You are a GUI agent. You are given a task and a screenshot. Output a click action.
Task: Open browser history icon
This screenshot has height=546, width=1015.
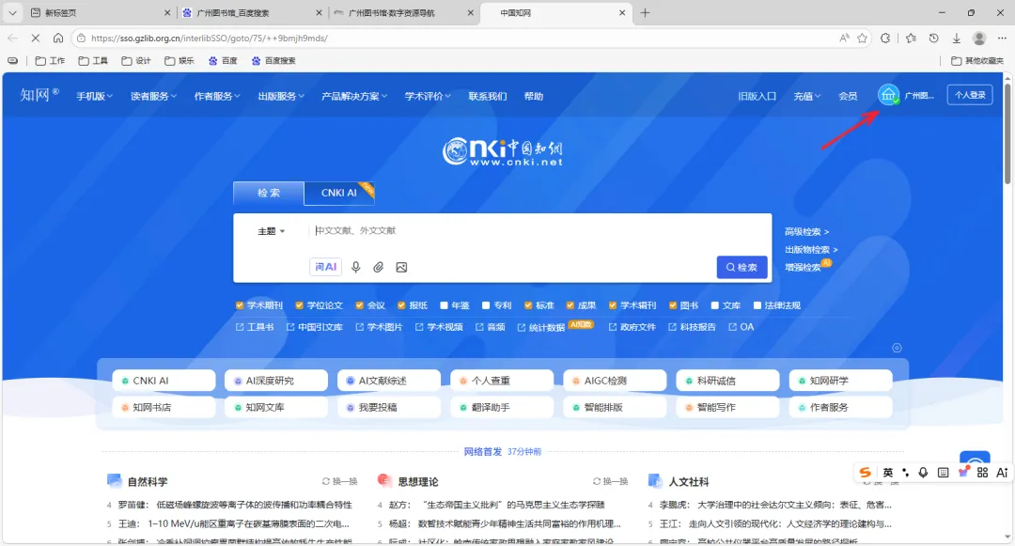tap(933, 39)
